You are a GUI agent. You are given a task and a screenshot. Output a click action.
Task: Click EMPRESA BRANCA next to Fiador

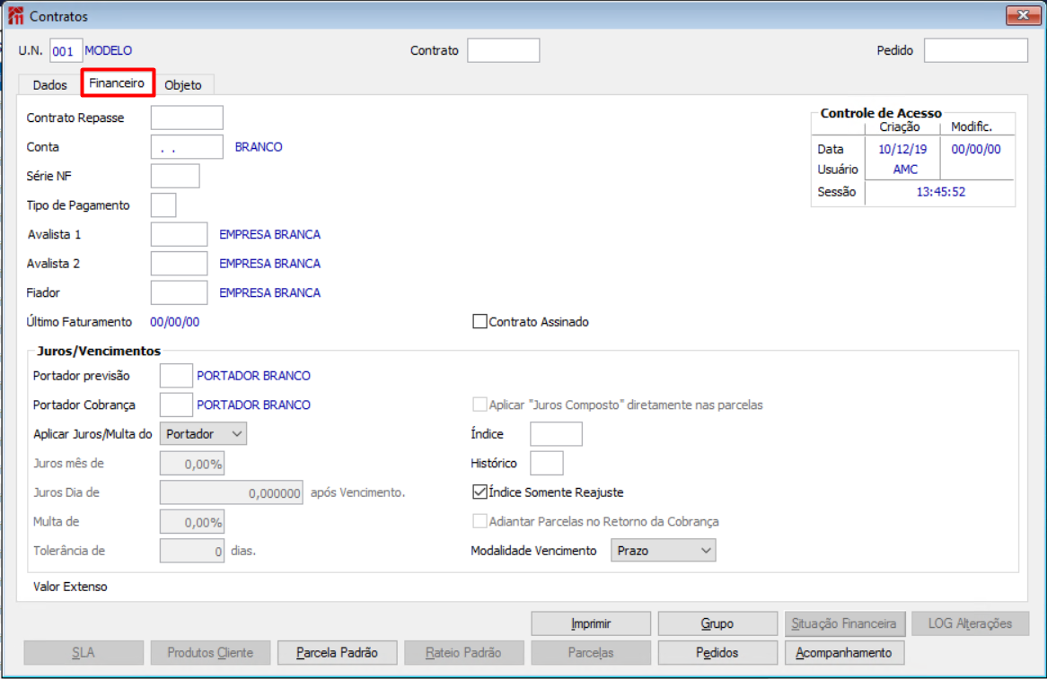pyautogui.click(x=269, y=292)
